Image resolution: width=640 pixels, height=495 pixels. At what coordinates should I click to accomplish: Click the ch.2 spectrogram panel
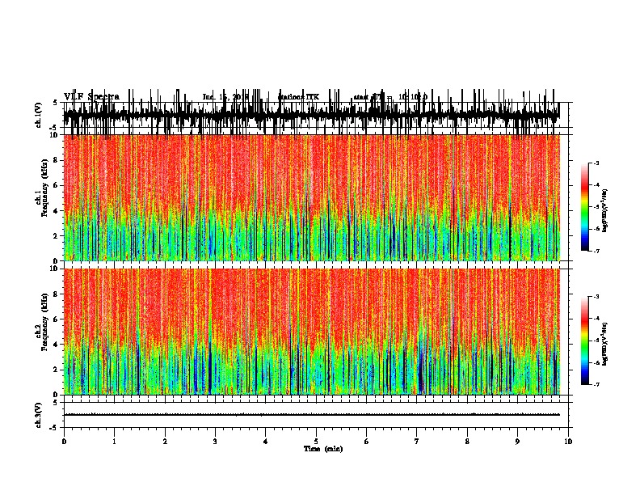312,332
